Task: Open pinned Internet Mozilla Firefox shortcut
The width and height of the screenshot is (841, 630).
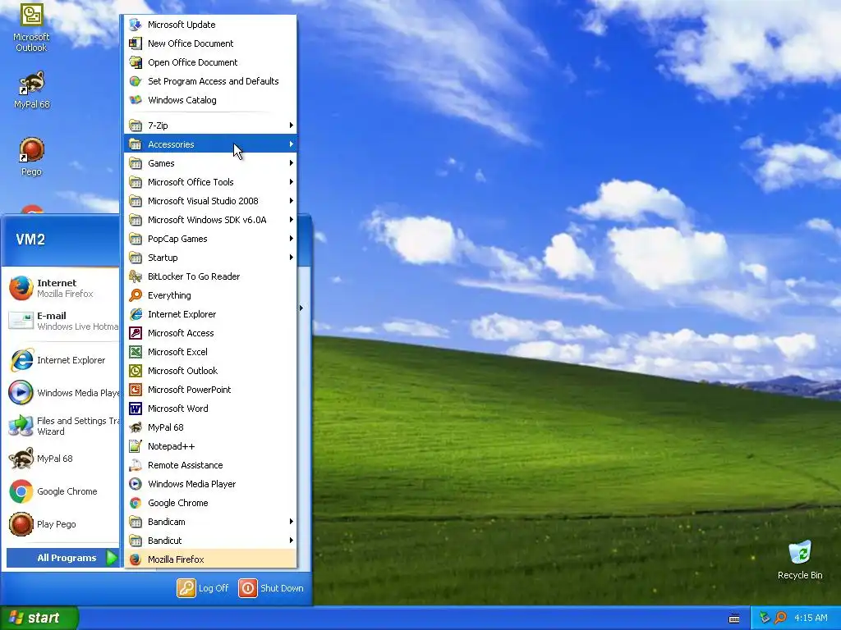Action: coord(62,288)
